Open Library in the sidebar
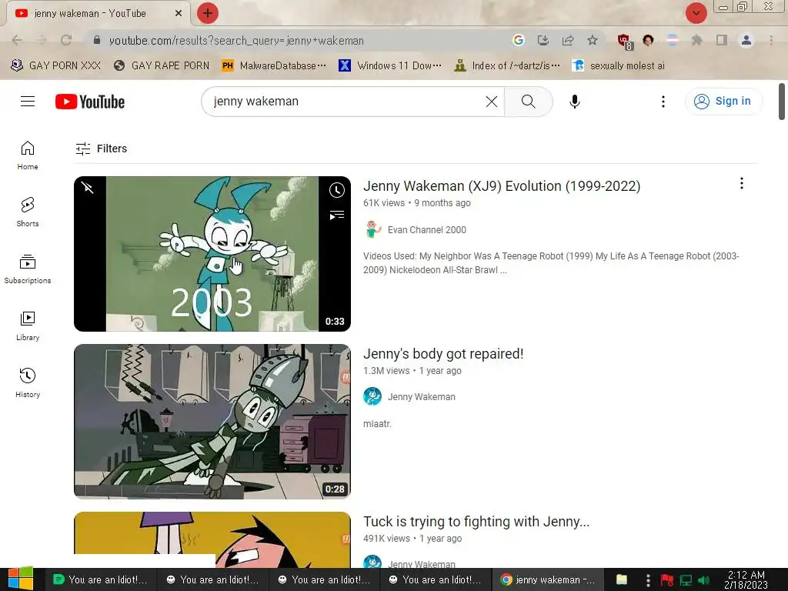The height and width of the screenshot is (591, 788). click(x=28, y=326)
